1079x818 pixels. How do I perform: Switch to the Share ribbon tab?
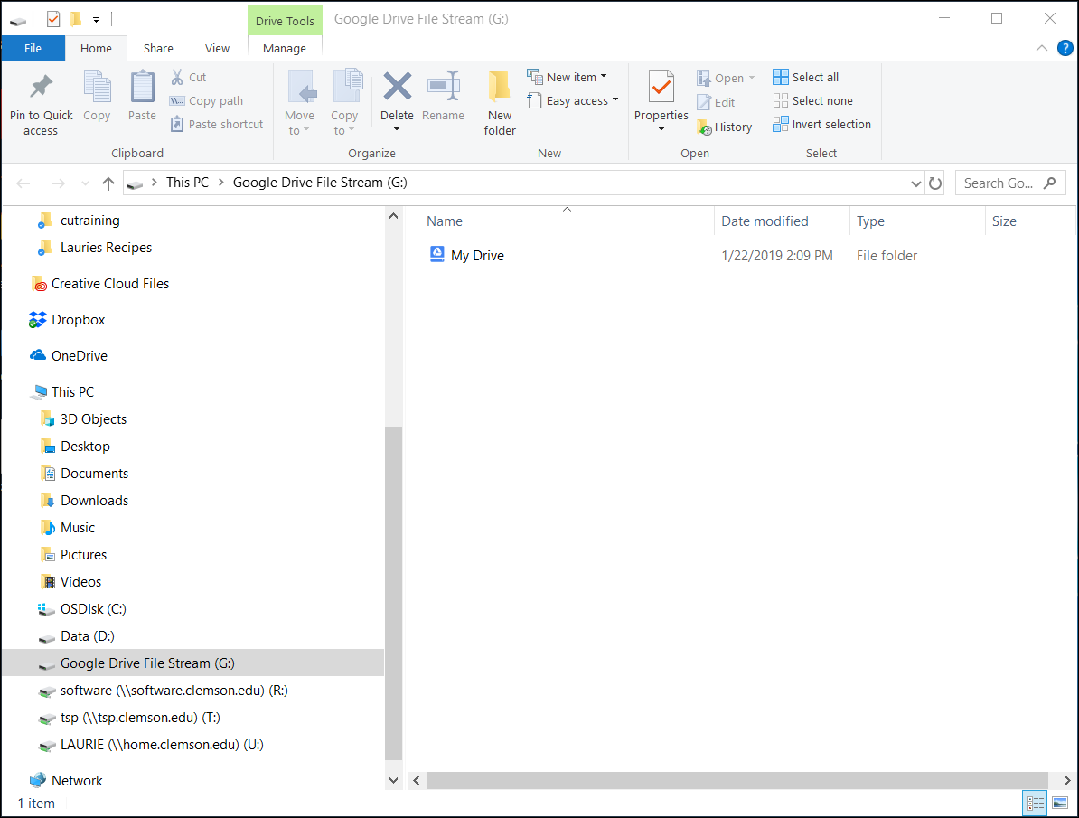158,48
